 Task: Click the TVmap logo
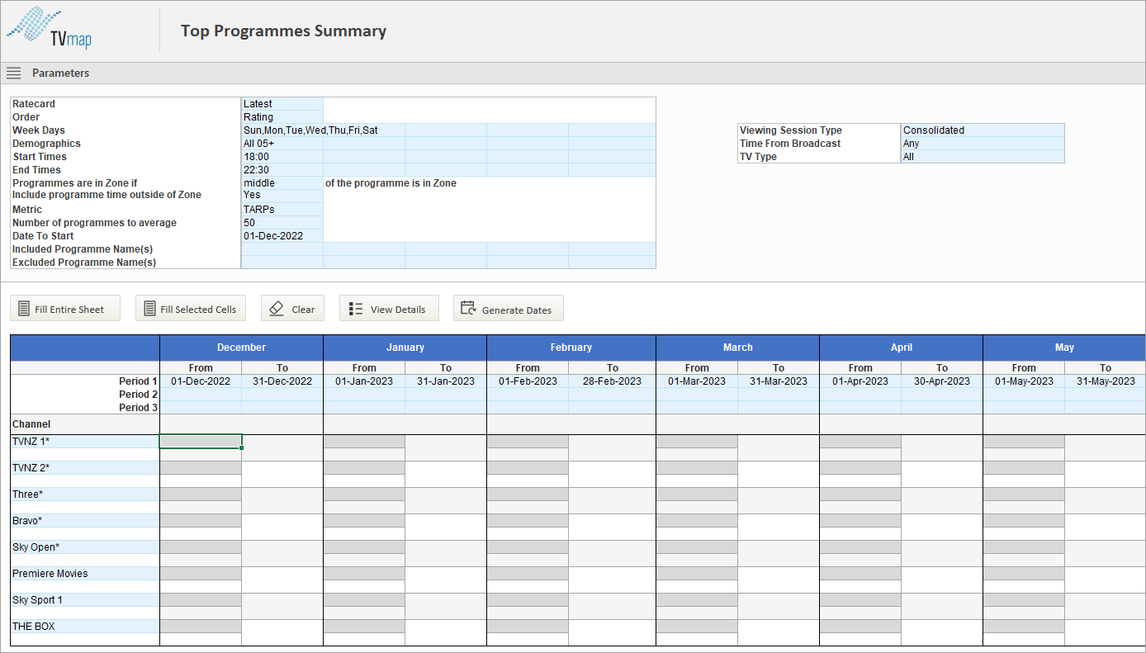[49, 29]
